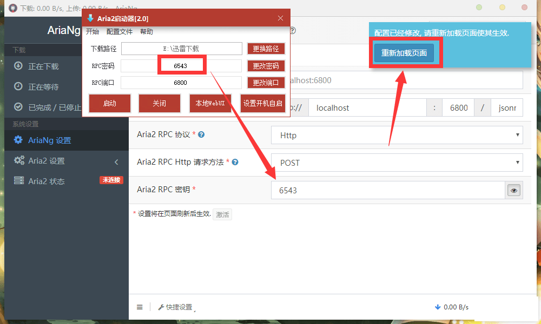The height and width of the screenshot is (324, 541).
Task: Click the RPC端口 field showing 6800
Action: [181, 83]
